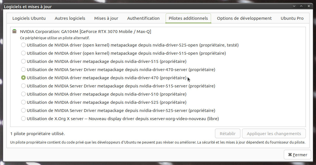Image resolution: width=316 pixels, height=165 pixels.
Task: Click the window maximize chevron icon
Action: point(301,6)
